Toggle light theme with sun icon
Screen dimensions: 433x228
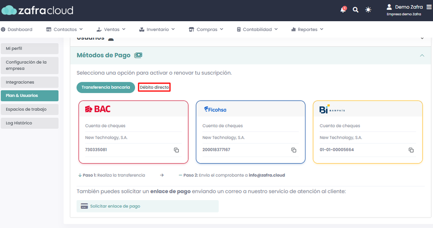[x=368, y=10]
